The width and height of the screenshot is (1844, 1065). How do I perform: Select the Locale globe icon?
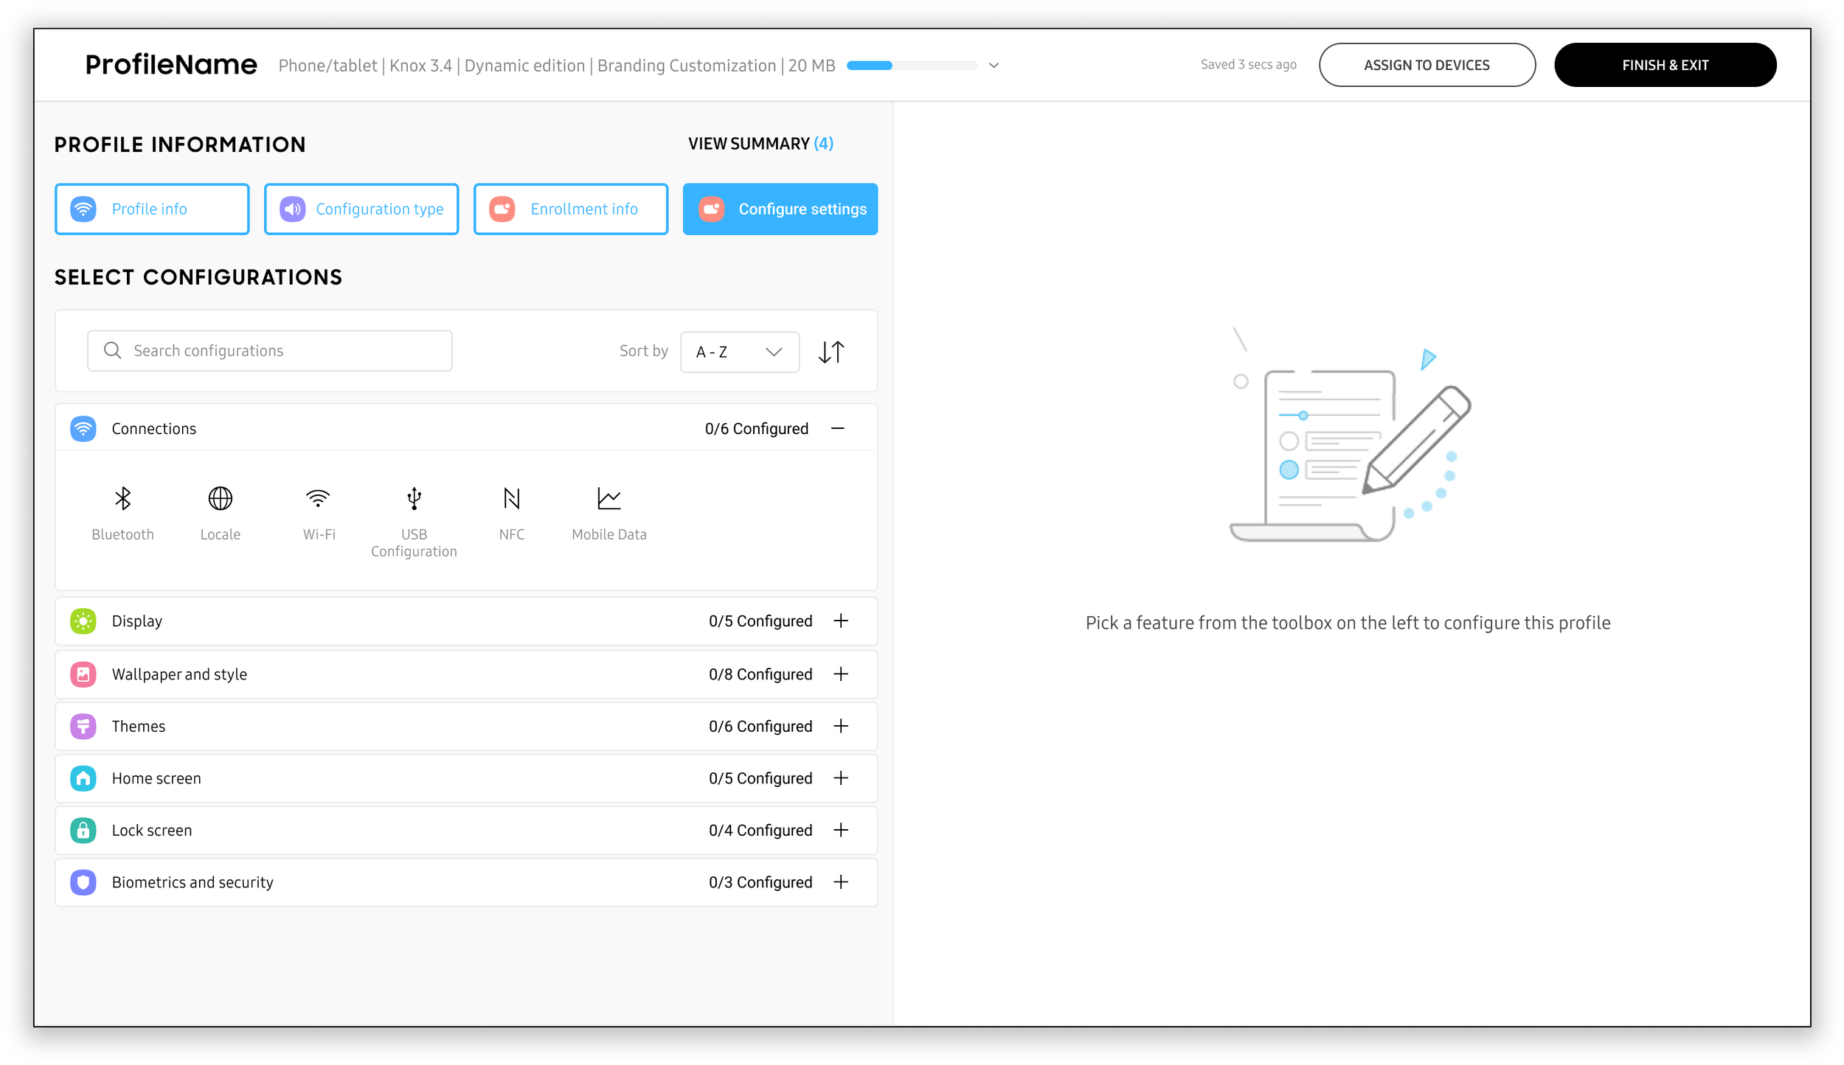coord(220,499)
